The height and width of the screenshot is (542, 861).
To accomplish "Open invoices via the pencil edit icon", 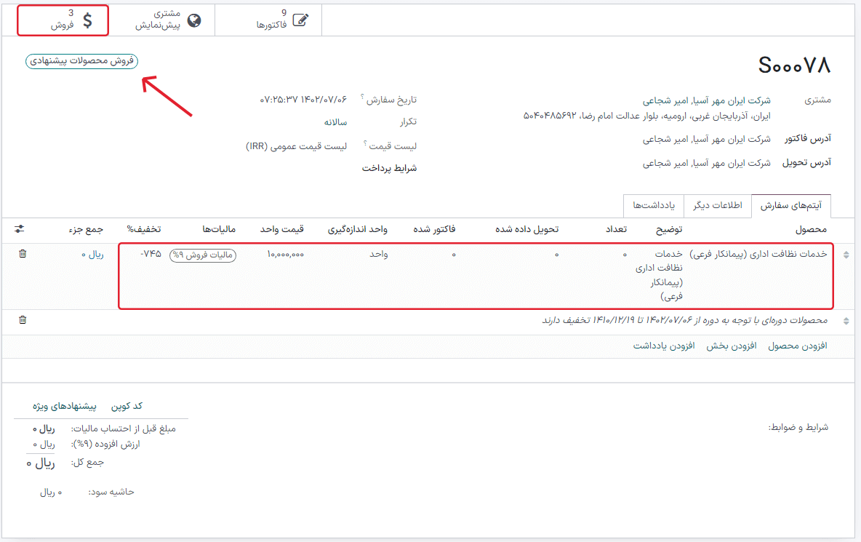I will coord(300,20).
